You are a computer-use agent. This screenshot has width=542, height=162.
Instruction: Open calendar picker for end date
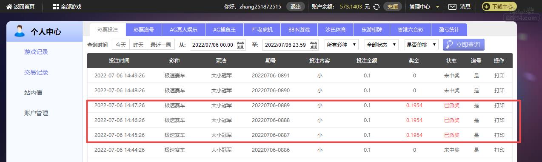pos(314,45)
